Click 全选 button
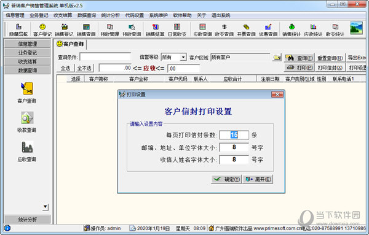 (65, 68)
